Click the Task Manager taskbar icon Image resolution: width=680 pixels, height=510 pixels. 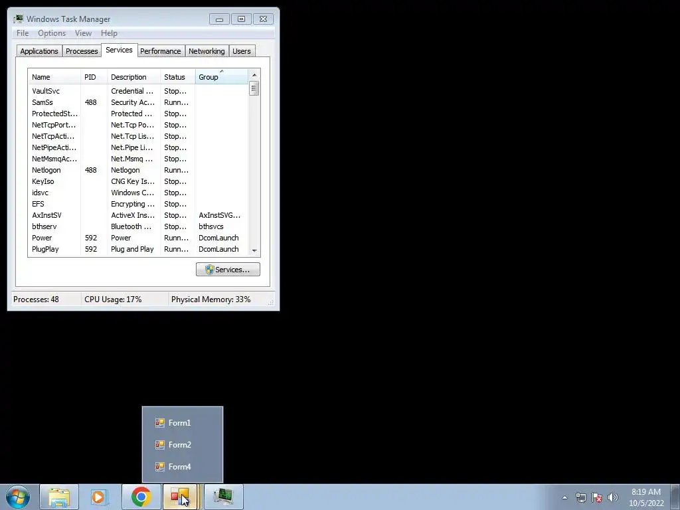point(224,497)
